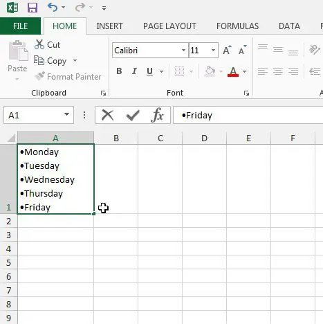Select column B header
This screenshot has width=323, height=324.
[116, 138]
